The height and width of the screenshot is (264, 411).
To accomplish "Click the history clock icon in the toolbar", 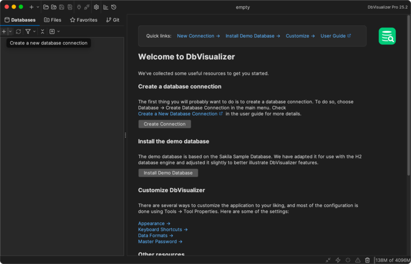I will pyautogui.click(x=114, y=7).
